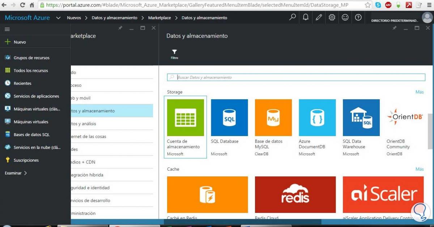This screenshot has height=227, width=434.
Task: Open Todos los recursos grid icon
Action: pos(8,70)
